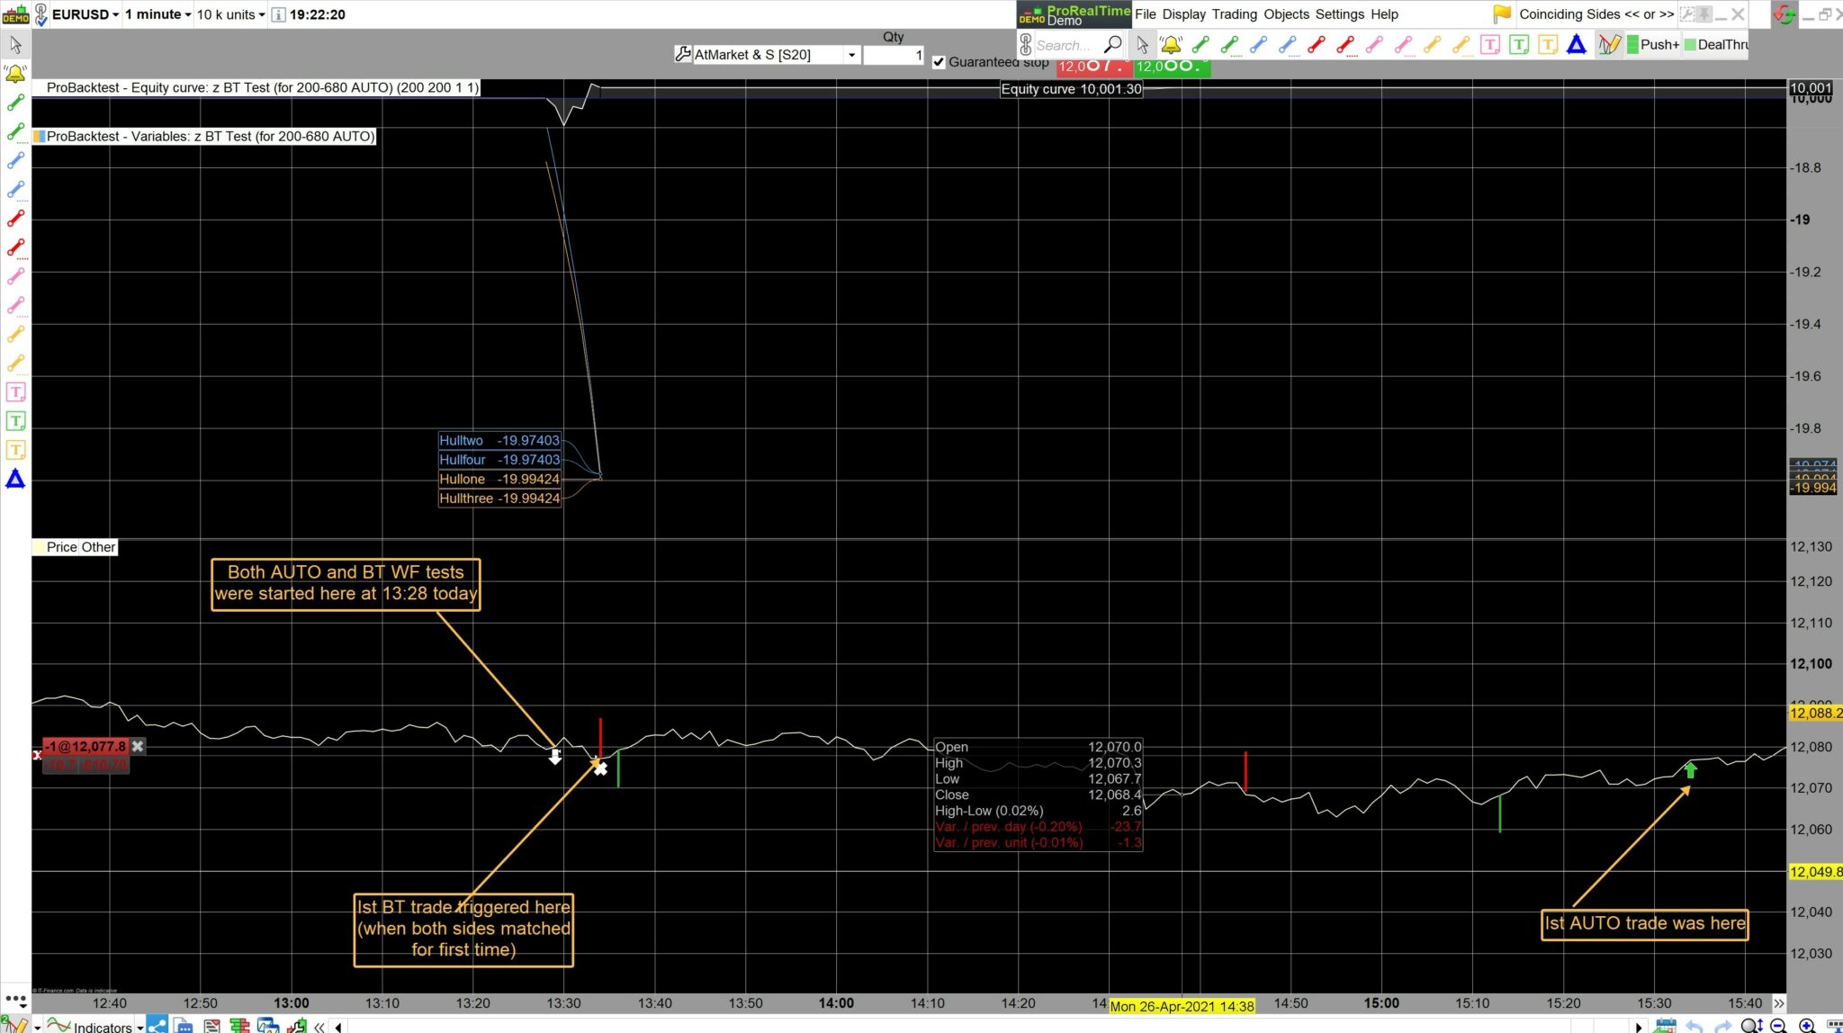Toggle the Guaranteed stop checkbox
This screenshot has width=1843, height=1033.
pos(939,62)
